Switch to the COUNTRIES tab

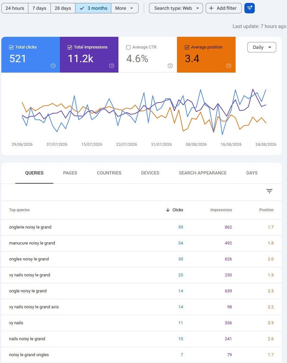[109, 173]
